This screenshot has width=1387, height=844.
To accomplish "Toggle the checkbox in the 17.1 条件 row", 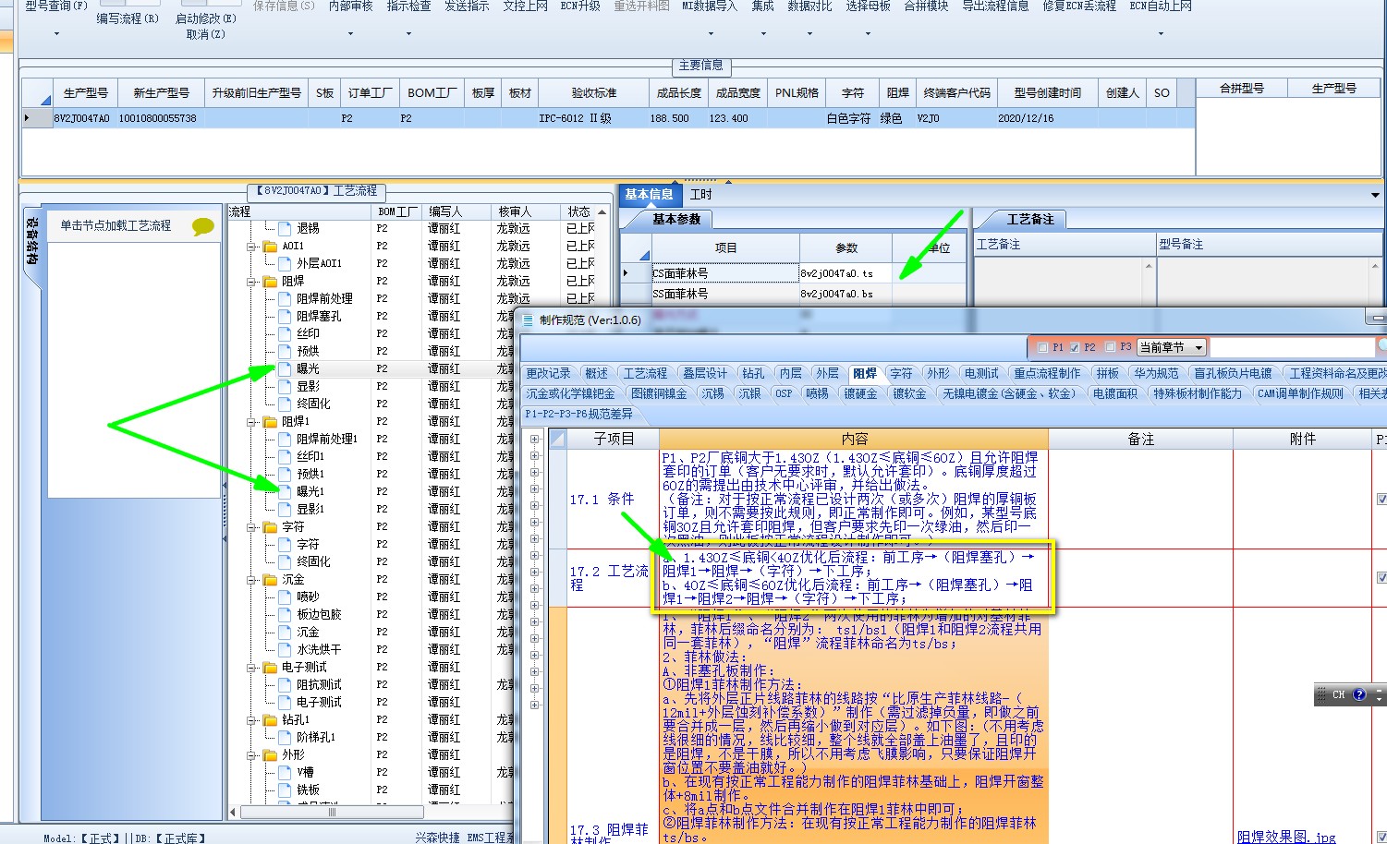I will point(1381,500).
